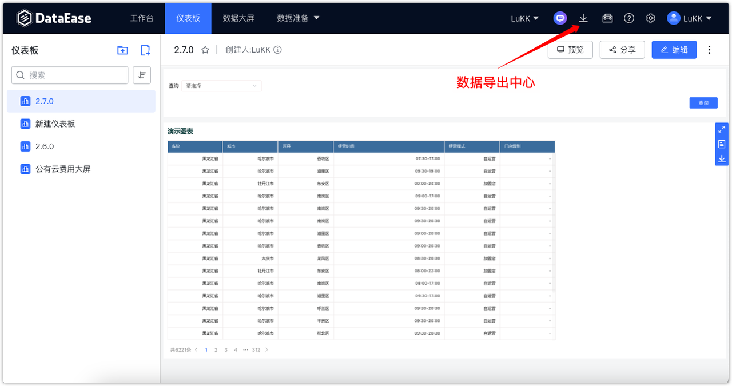Open the 请选择 query dropdown

point(222,85)
